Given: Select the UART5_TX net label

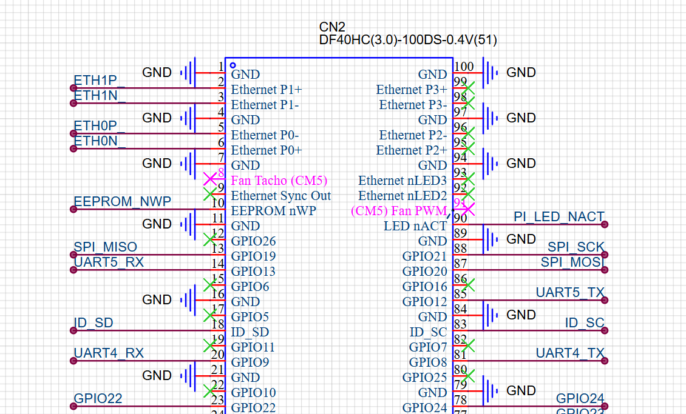Looking at the screenshot, I should pyautogui.click(x=571, y=293).
